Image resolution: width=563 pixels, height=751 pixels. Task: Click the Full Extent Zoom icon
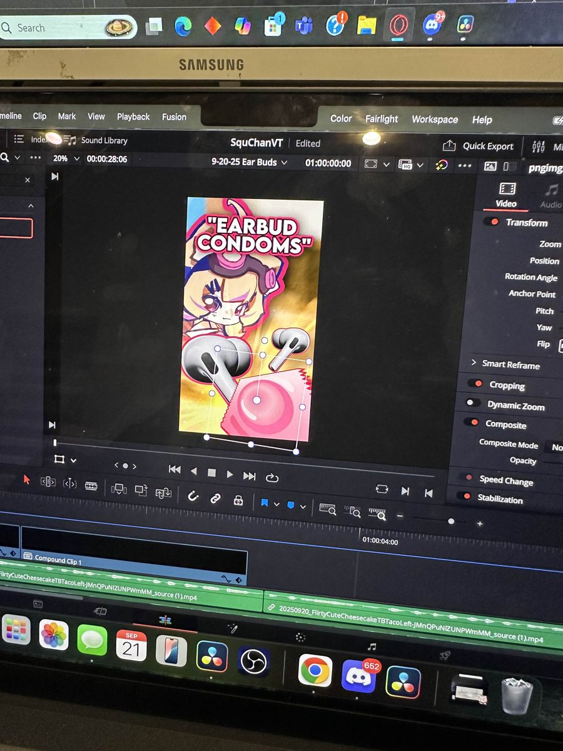[x=328, y=509]
